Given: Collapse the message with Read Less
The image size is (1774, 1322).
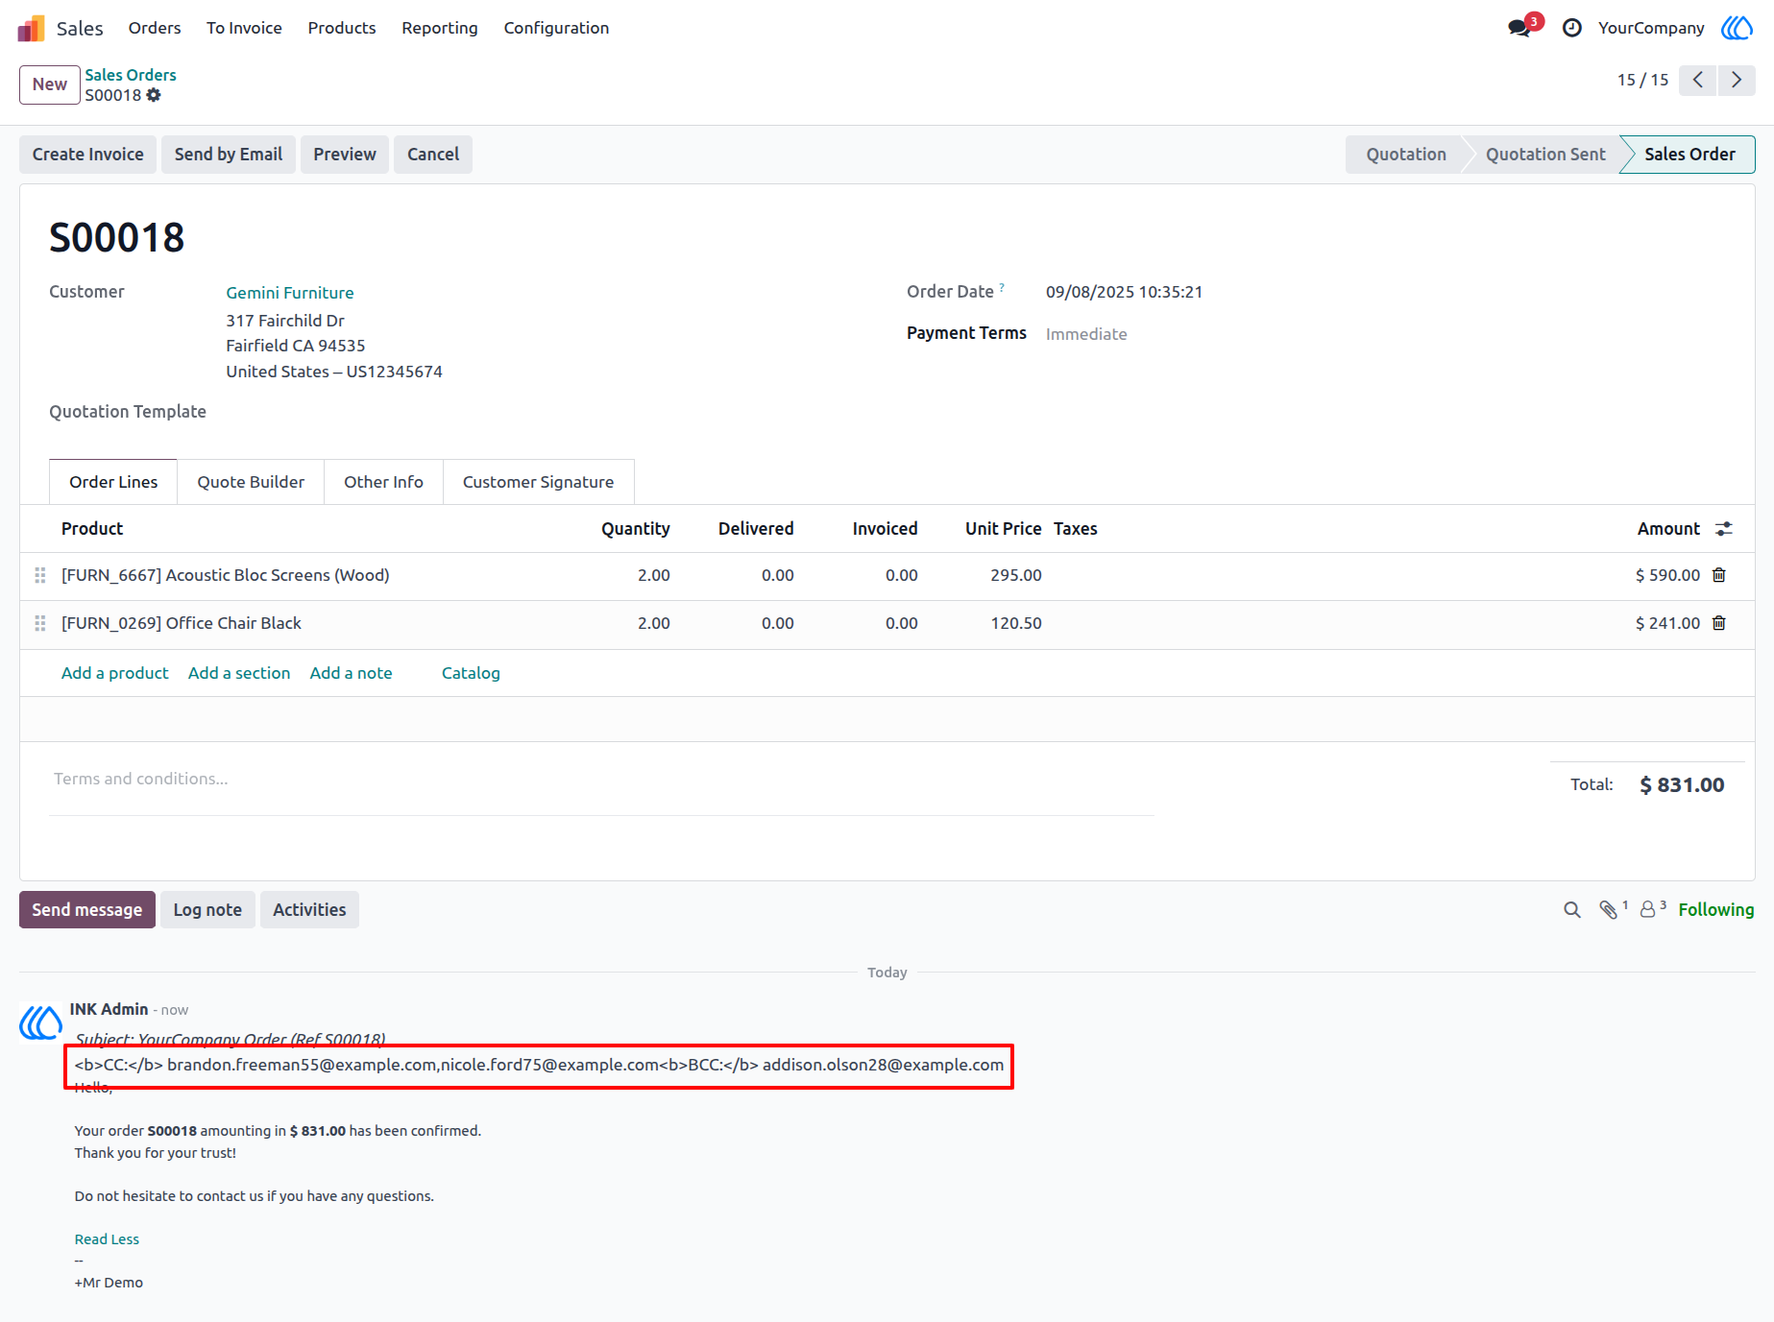Looking at the screenshot, I should click(107, 1239).
